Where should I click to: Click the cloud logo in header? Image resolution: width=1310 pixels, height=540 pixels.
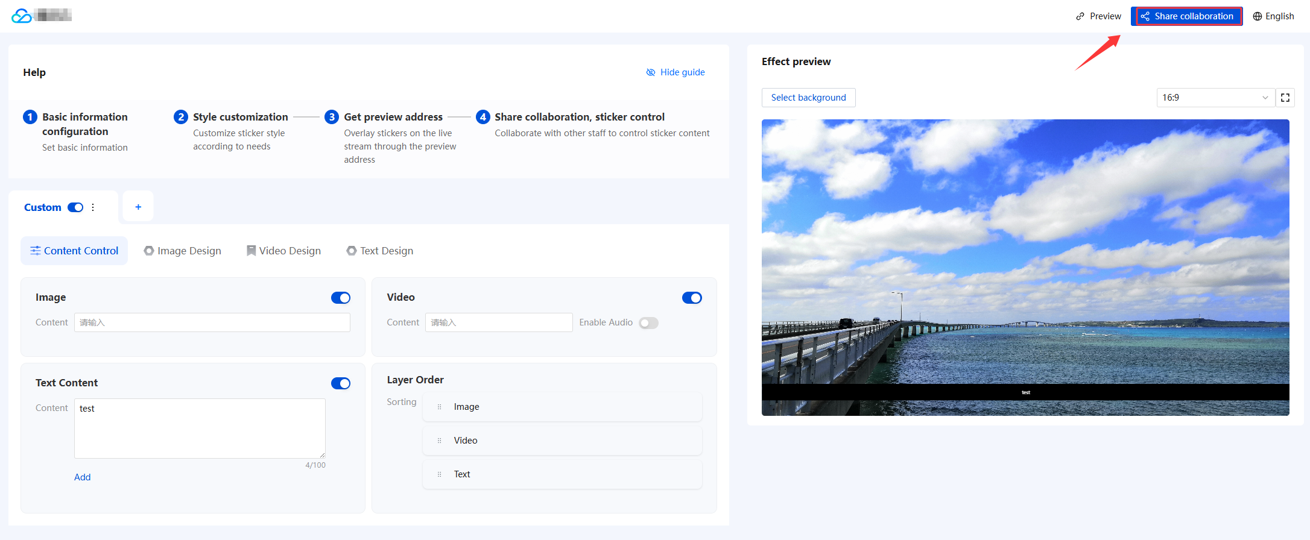pyautogui.click(x=22, y=16)
